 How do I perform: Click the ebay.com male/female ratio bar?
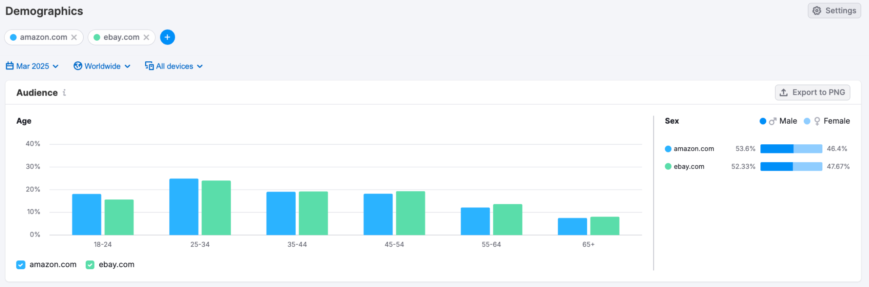point(791,166)
